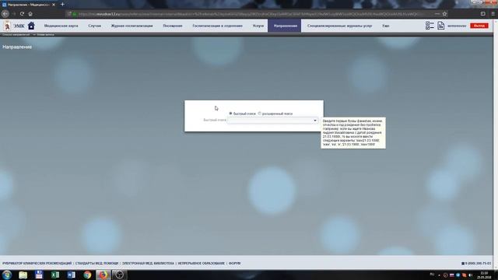
Task: Open the clock-like app on the taskbar
Action: (x=119, y=275)
